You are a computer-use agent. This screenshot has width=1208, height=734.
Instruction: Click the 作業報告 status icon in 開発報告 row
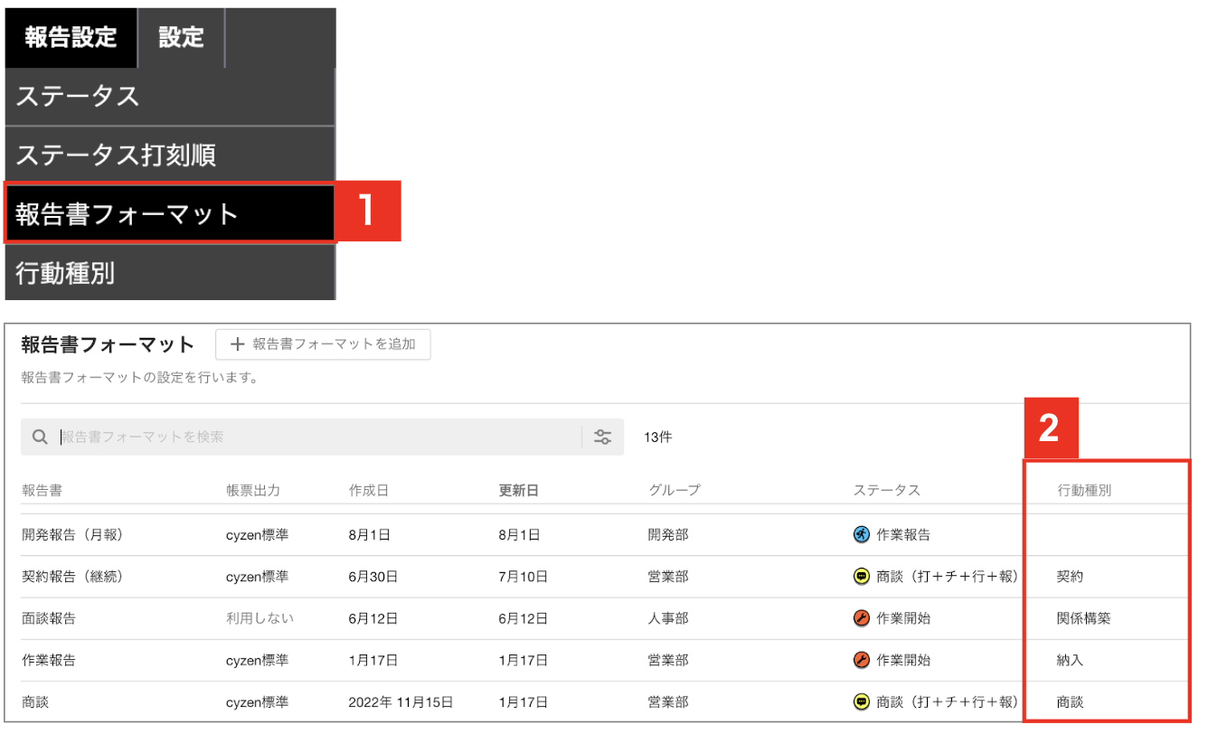point(861,534)
